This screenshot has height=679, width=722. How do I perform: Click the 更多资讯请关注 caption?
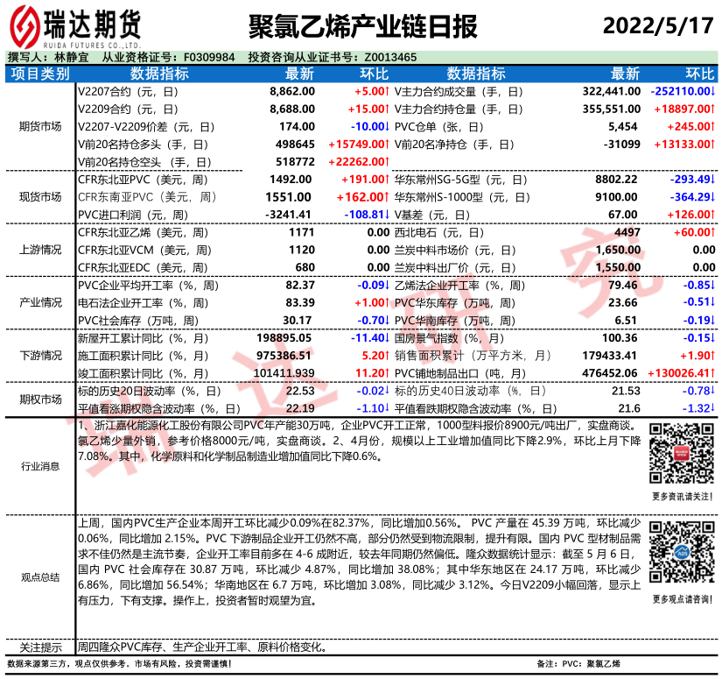[681, 497]
